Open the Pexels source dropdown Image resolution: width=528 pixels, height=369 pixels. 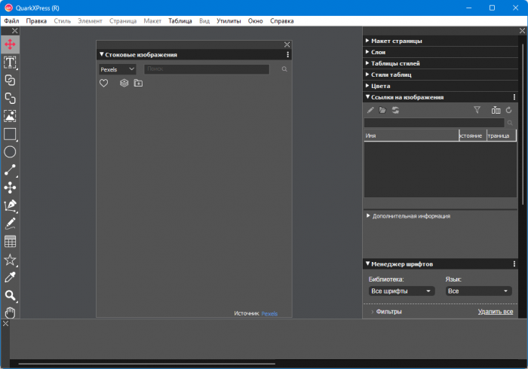coord(117,69)
